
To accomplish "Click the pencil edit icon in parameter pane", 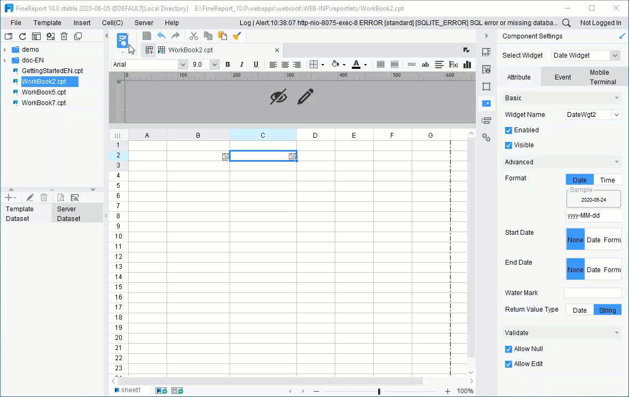I will tap(305, 97).
